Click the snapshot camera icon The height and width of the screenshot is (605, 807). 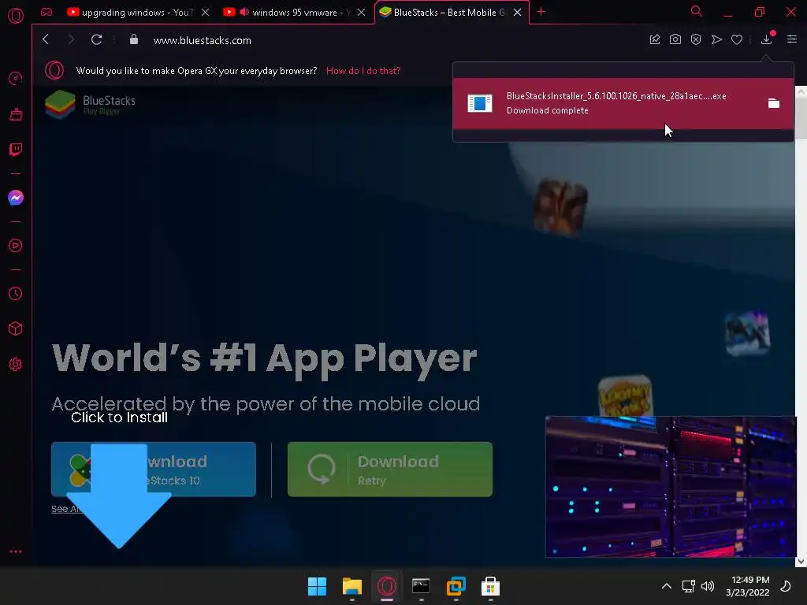675,39
